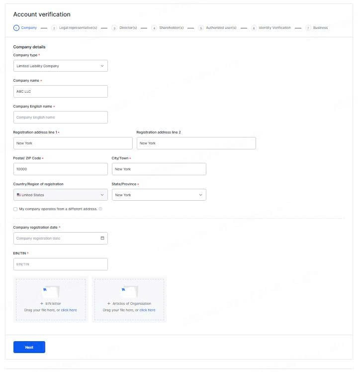Screen dimensions: 358x372
Task: Click the Account verification heading
Action: click(42, 14)
